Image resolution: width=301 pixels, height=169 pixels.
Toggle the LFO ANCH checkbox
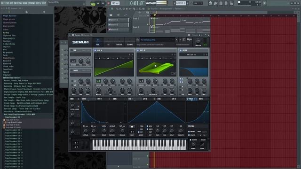[147, 129]
